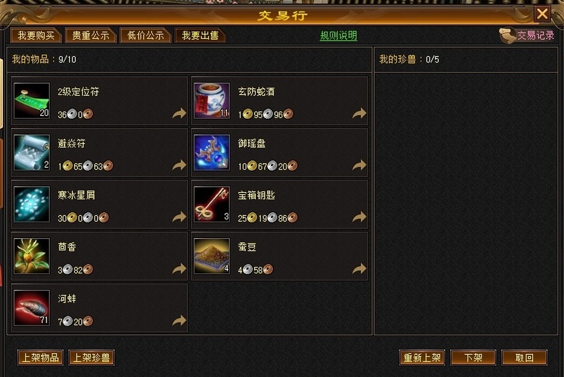Screen dimensions: 564x377
Task: Select the 河蚌 mussel icon
Action: tap(31, 308)
